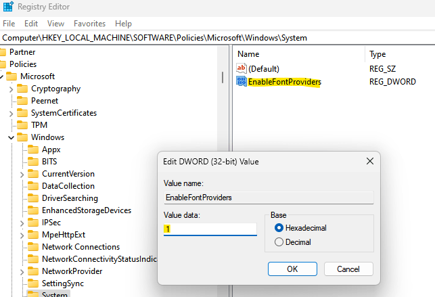Select the Appx tree label
The height and width of the screenshot is (297, 435).
(51, 150)
